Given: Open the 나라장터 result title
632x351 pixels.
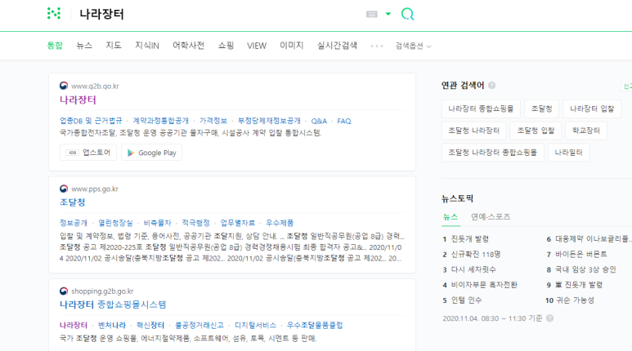Looking at the screenshot, I should click(x=78, y=100).
